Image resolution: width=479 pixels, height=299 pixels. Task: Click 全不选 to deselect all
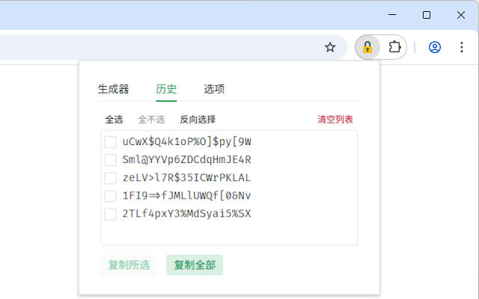tap(151, 120)
